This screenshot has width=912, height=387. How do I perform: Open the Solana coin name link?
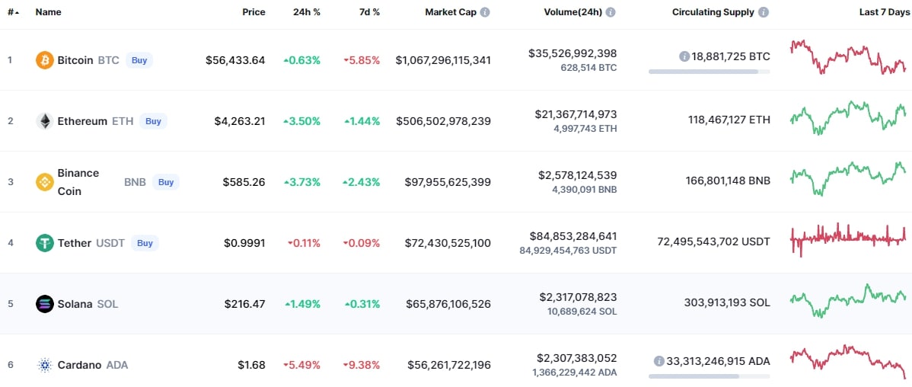(x=75, y=304)
